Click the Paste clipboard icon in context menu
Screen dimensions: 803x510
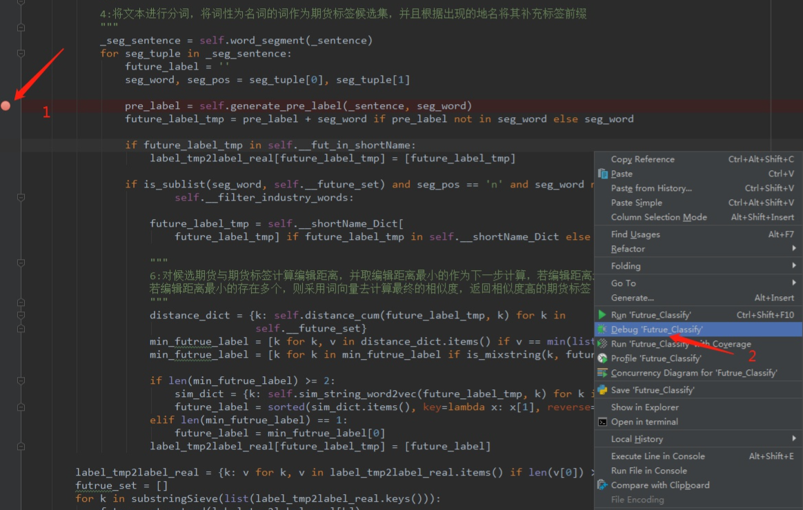[603, 174]
